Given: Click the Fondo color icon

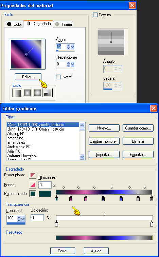Looking at the screenshot, I should coord(33,185).
